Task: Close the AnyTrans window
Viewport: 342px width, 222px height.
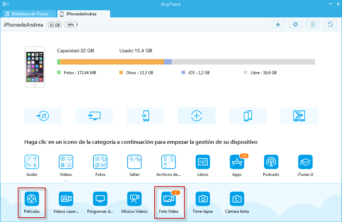Action: pos(338,4)
